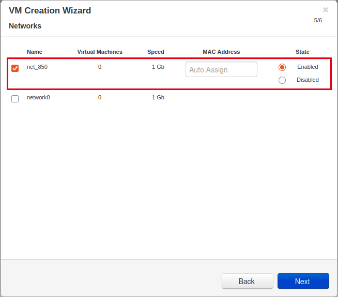
Task: Close the VM Creation Wizard dialog
Action: [x=326, y=10]
